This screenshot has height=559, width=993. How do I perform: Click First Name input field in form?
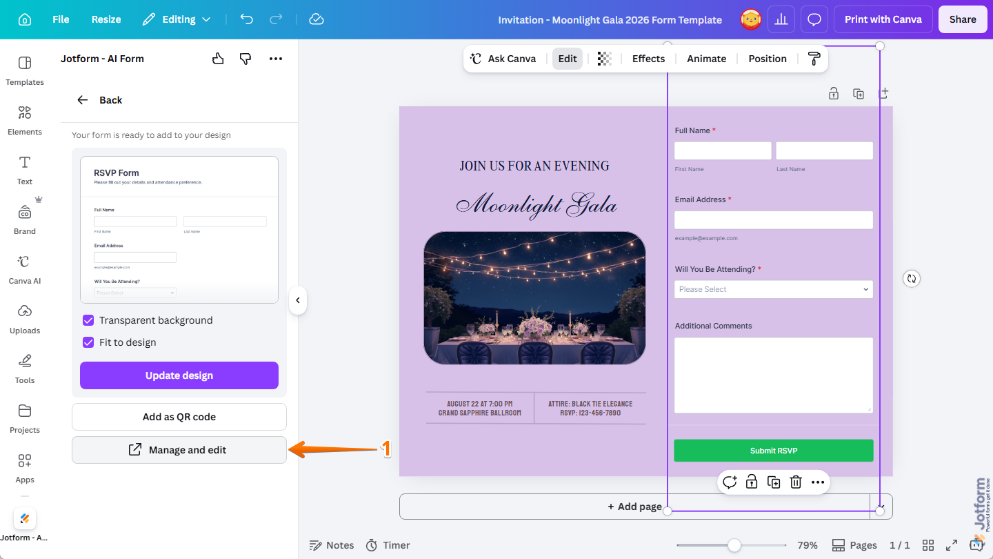pyautogui.click(x=723, y=150)
